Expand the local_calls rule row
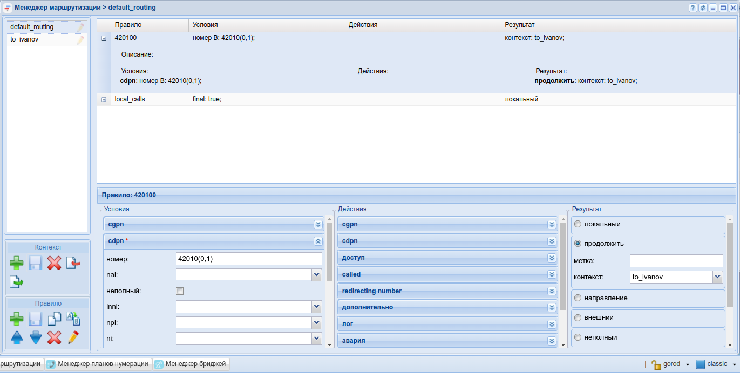Viewport: 740px width, 373px height. pos(104,100)
